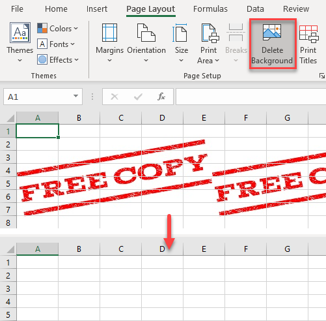
Task: Click the Effects circle icon
Action: (42, 59)
